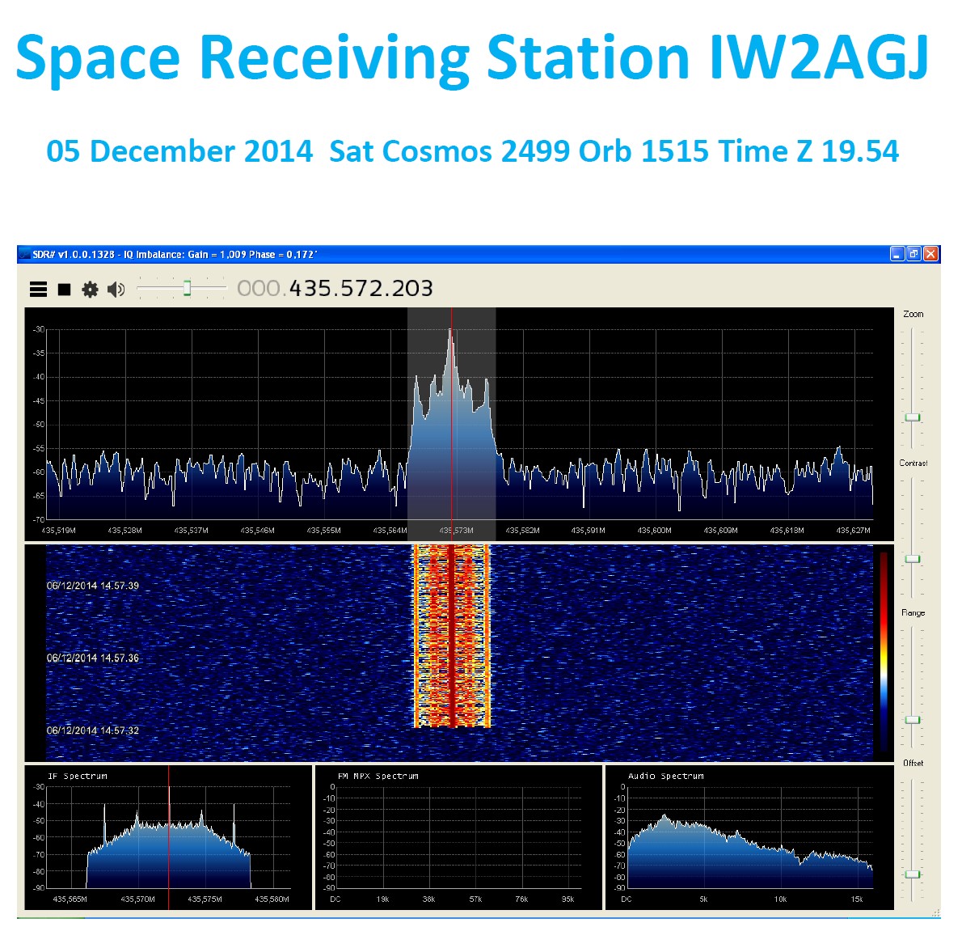The image size is (962, 927).
Task: Click the 203 Hz digits in frequency display
Action: coord(412,289)
